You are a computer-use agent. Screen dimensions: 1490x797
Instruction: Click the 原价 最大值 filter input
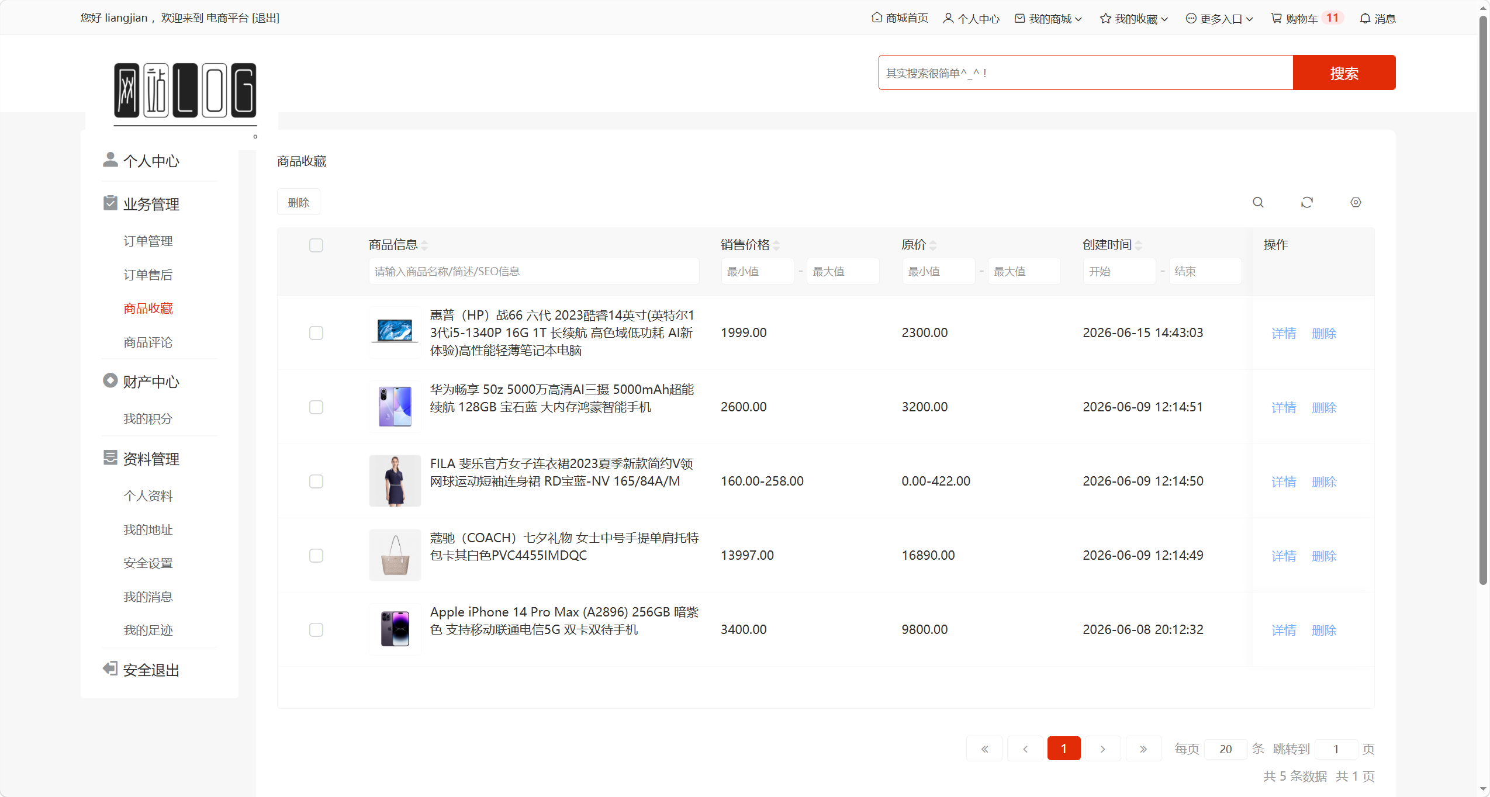click(1024, 271)
